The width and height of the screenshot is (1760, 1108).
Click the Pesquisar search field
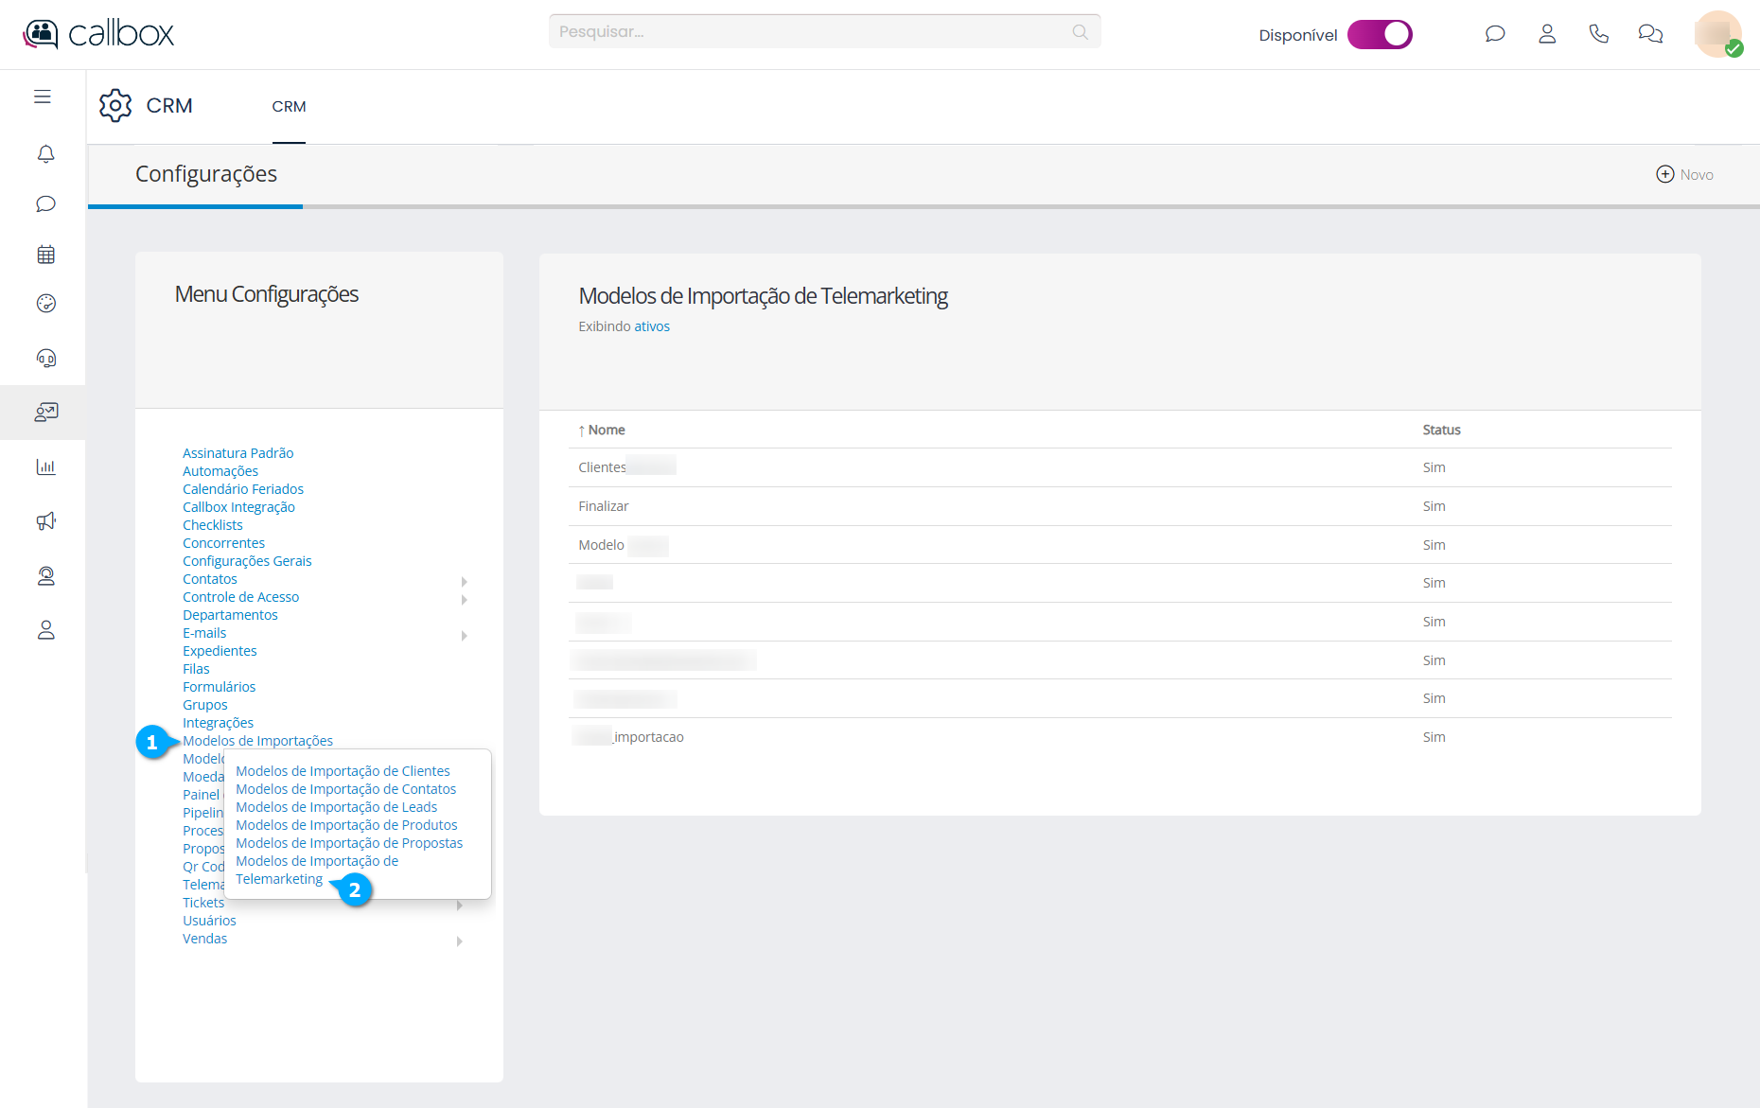click(814, 32)
